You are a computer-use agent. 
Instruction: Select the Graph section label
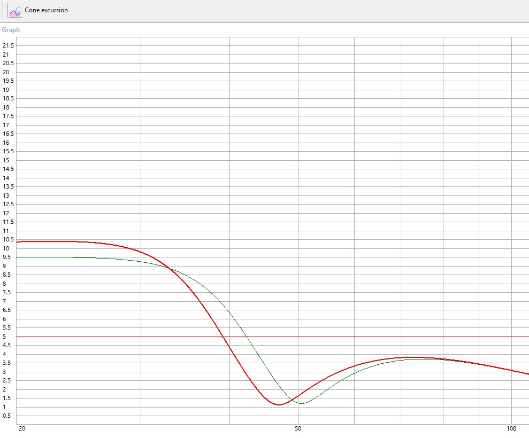[x=11, y=30]
